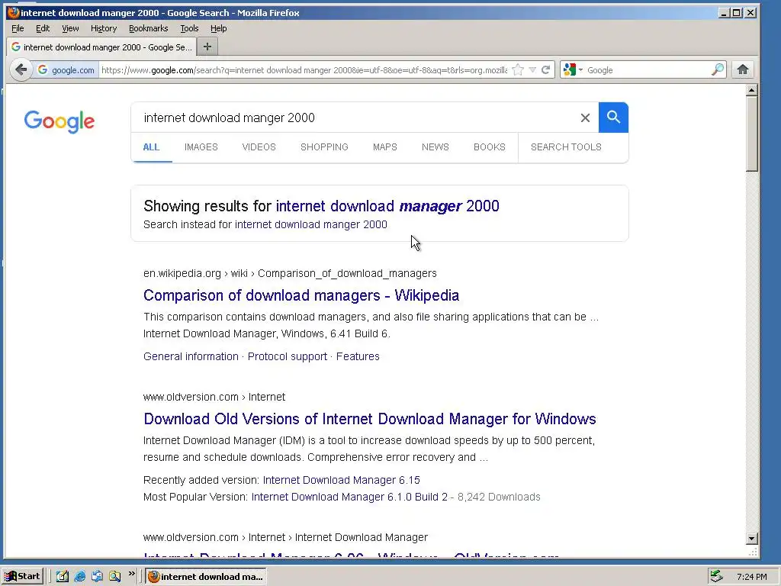Open the Bookmarks menu
781x586 pixels.
(x=149, y=28)
